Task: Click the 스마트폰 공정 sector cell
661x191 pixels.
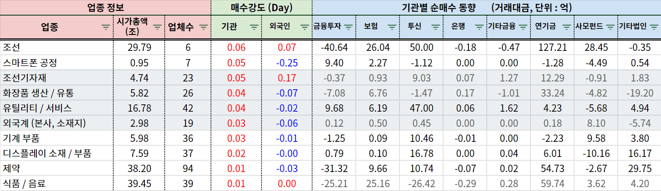Action: [x=56, y=63]
